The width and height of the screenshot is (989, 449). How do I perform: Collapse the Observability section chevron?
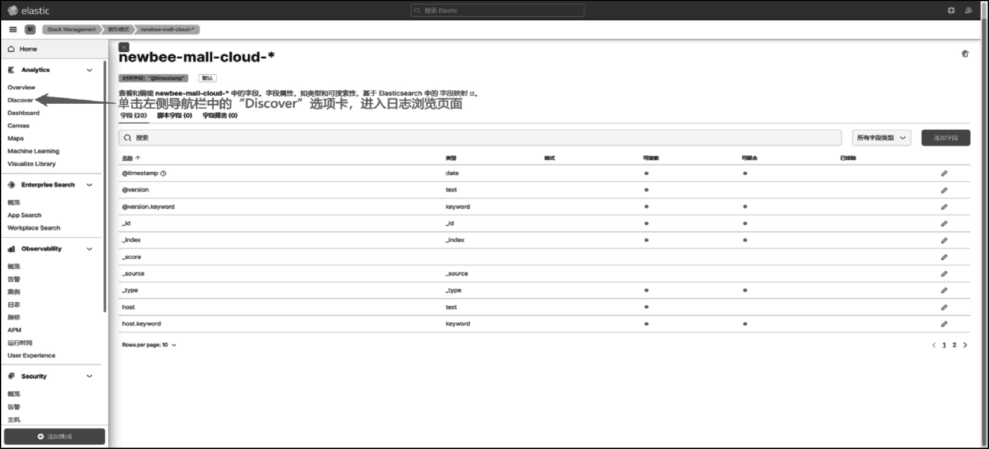[89, 249]
